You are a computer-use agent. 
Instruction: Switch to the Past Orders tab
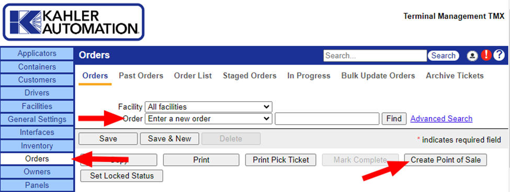click(x=141, y=76)
